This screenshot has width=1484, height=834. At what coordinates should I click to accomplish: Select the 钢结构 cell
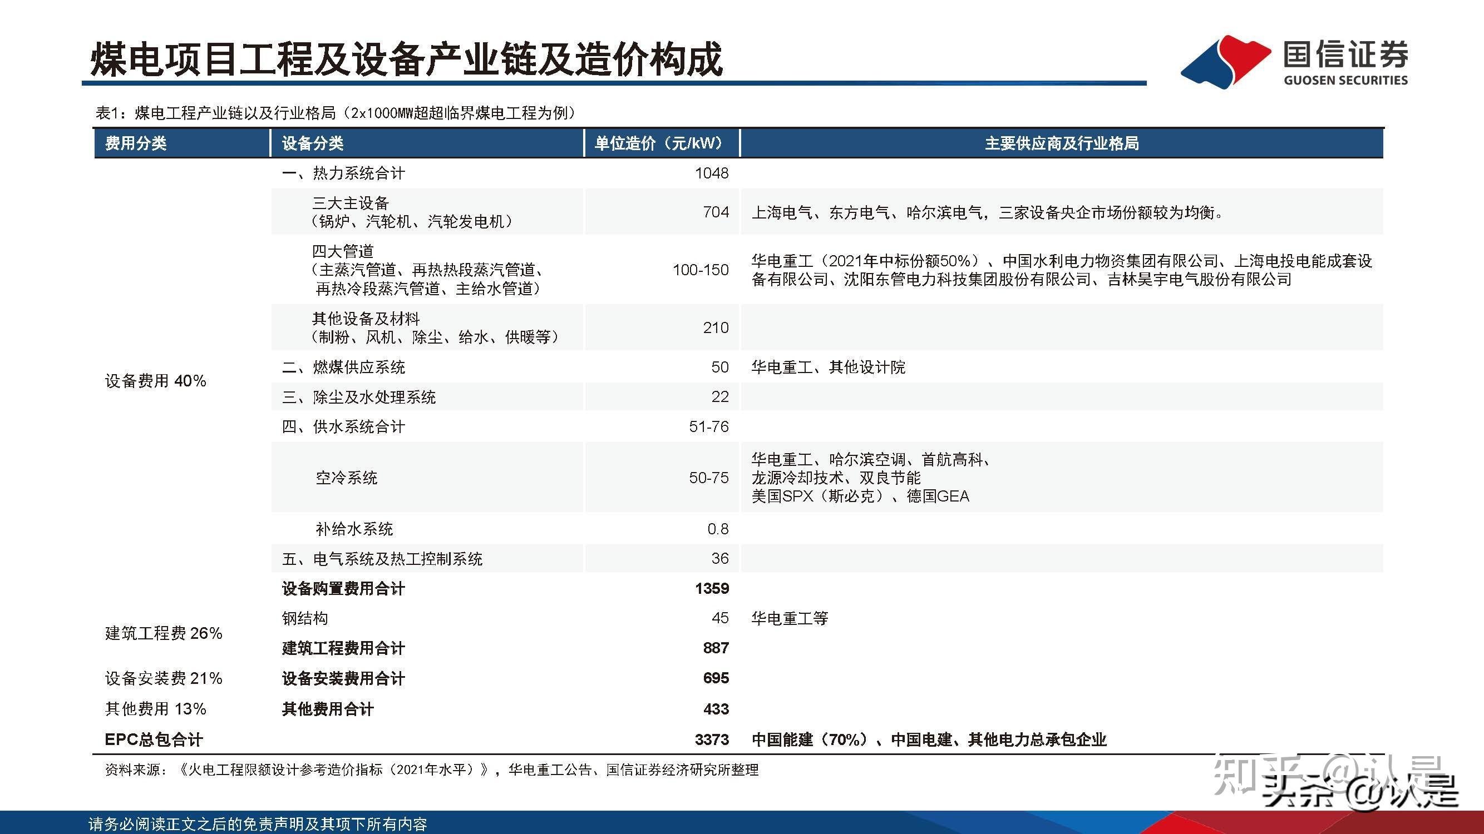pyautogui.click(x=305, y=618)
